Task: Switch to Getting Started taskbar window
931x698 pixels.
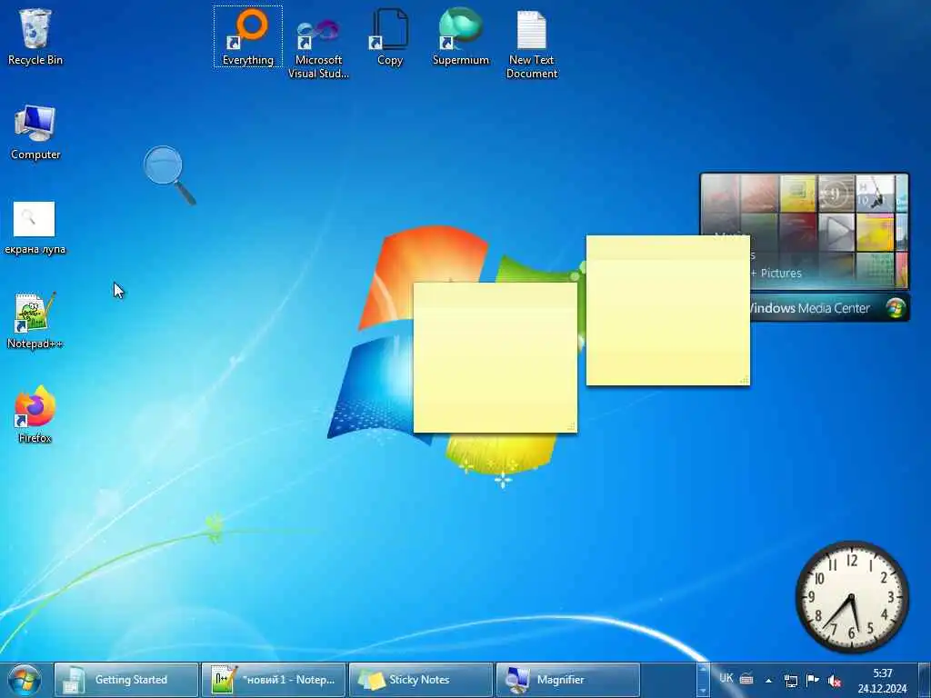Action: (125, 680)
